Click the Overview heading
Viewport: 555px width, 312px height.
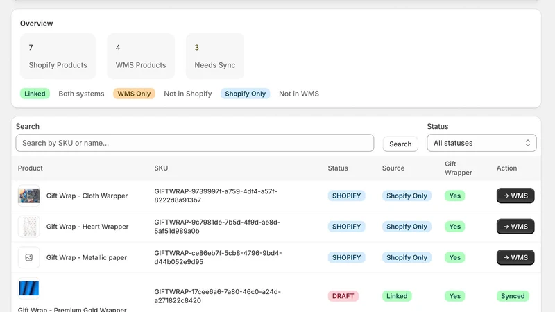click(37, 24)
